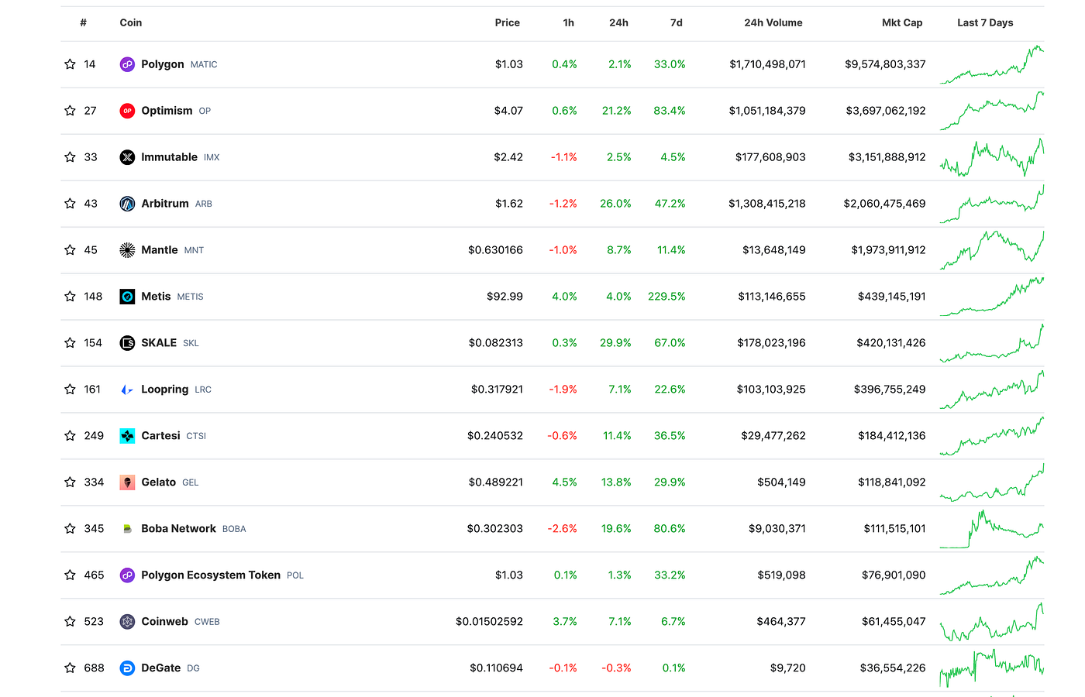Open DeGate's last 7 days sparkline
The image size is (1085, 697).
(992, 668)
